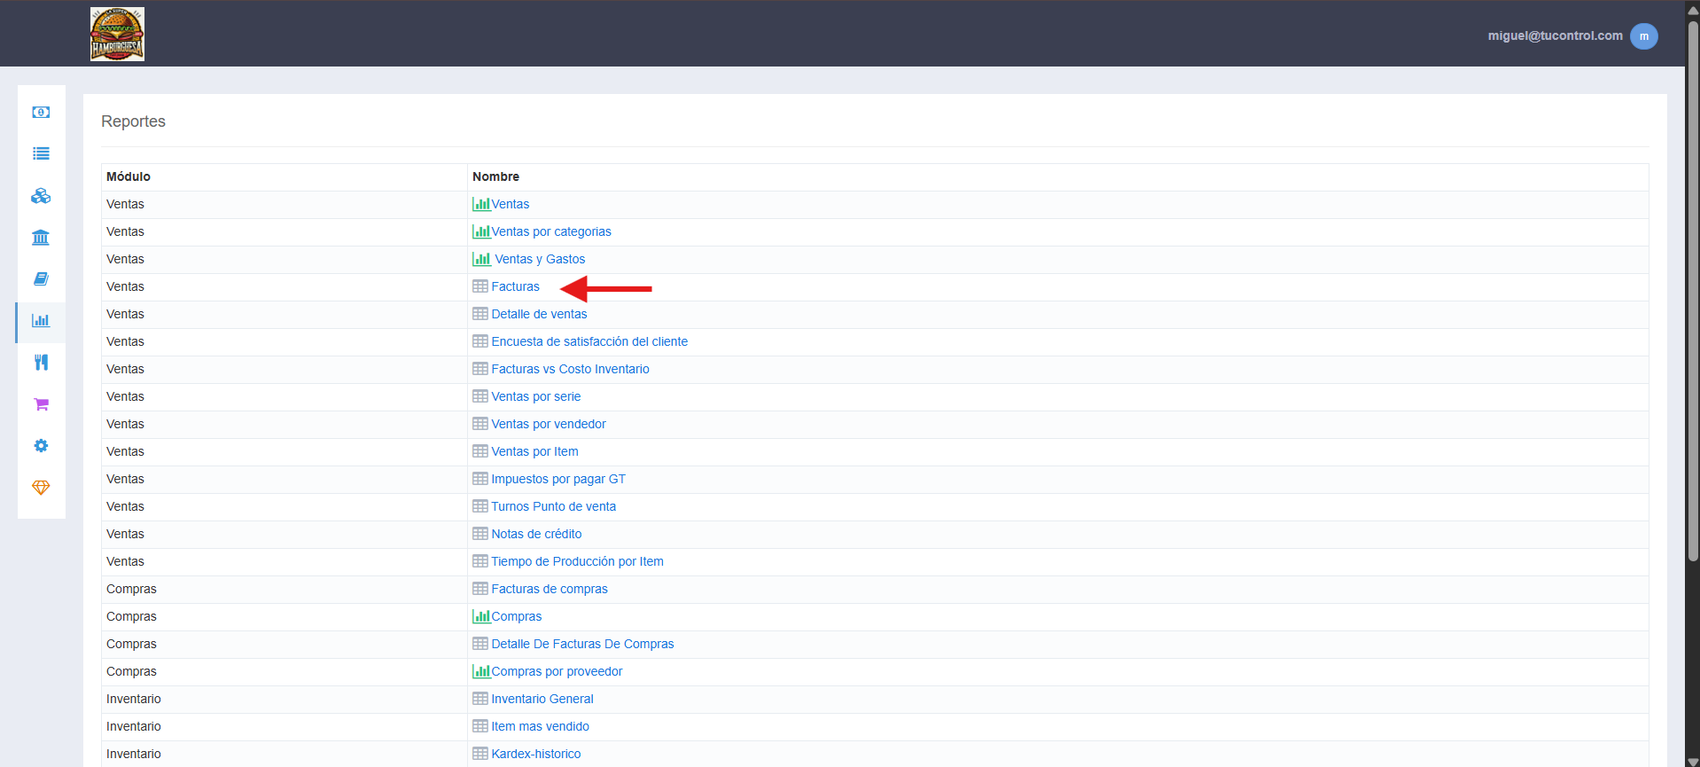Open the cash register sidebar icon

pyautogui.click(x=41, y=112)
